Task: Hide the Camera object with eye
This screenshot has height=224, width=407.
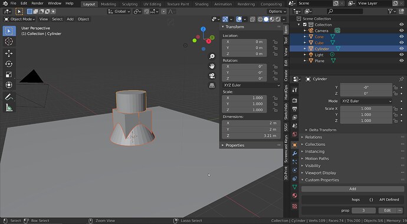Action: (401, 31)
